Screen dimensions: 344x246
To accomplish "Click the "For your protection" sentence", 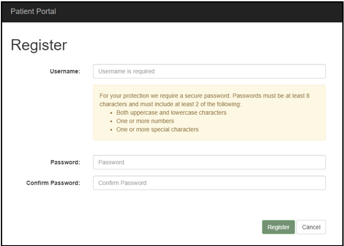I will 131,96.
